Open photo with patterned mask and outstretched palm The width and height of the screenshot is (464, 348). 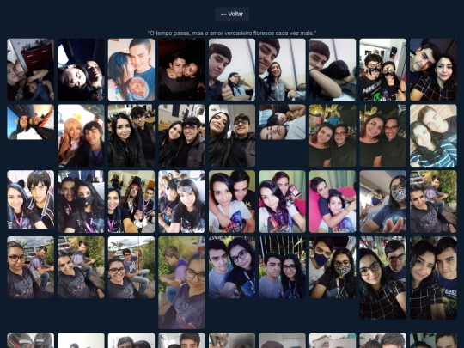point(383,201)
